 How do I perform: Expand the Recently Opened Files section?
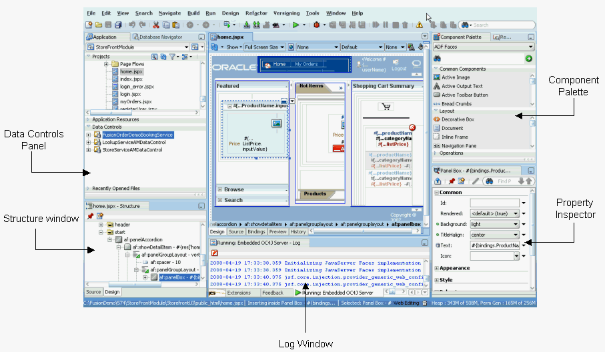88,189
